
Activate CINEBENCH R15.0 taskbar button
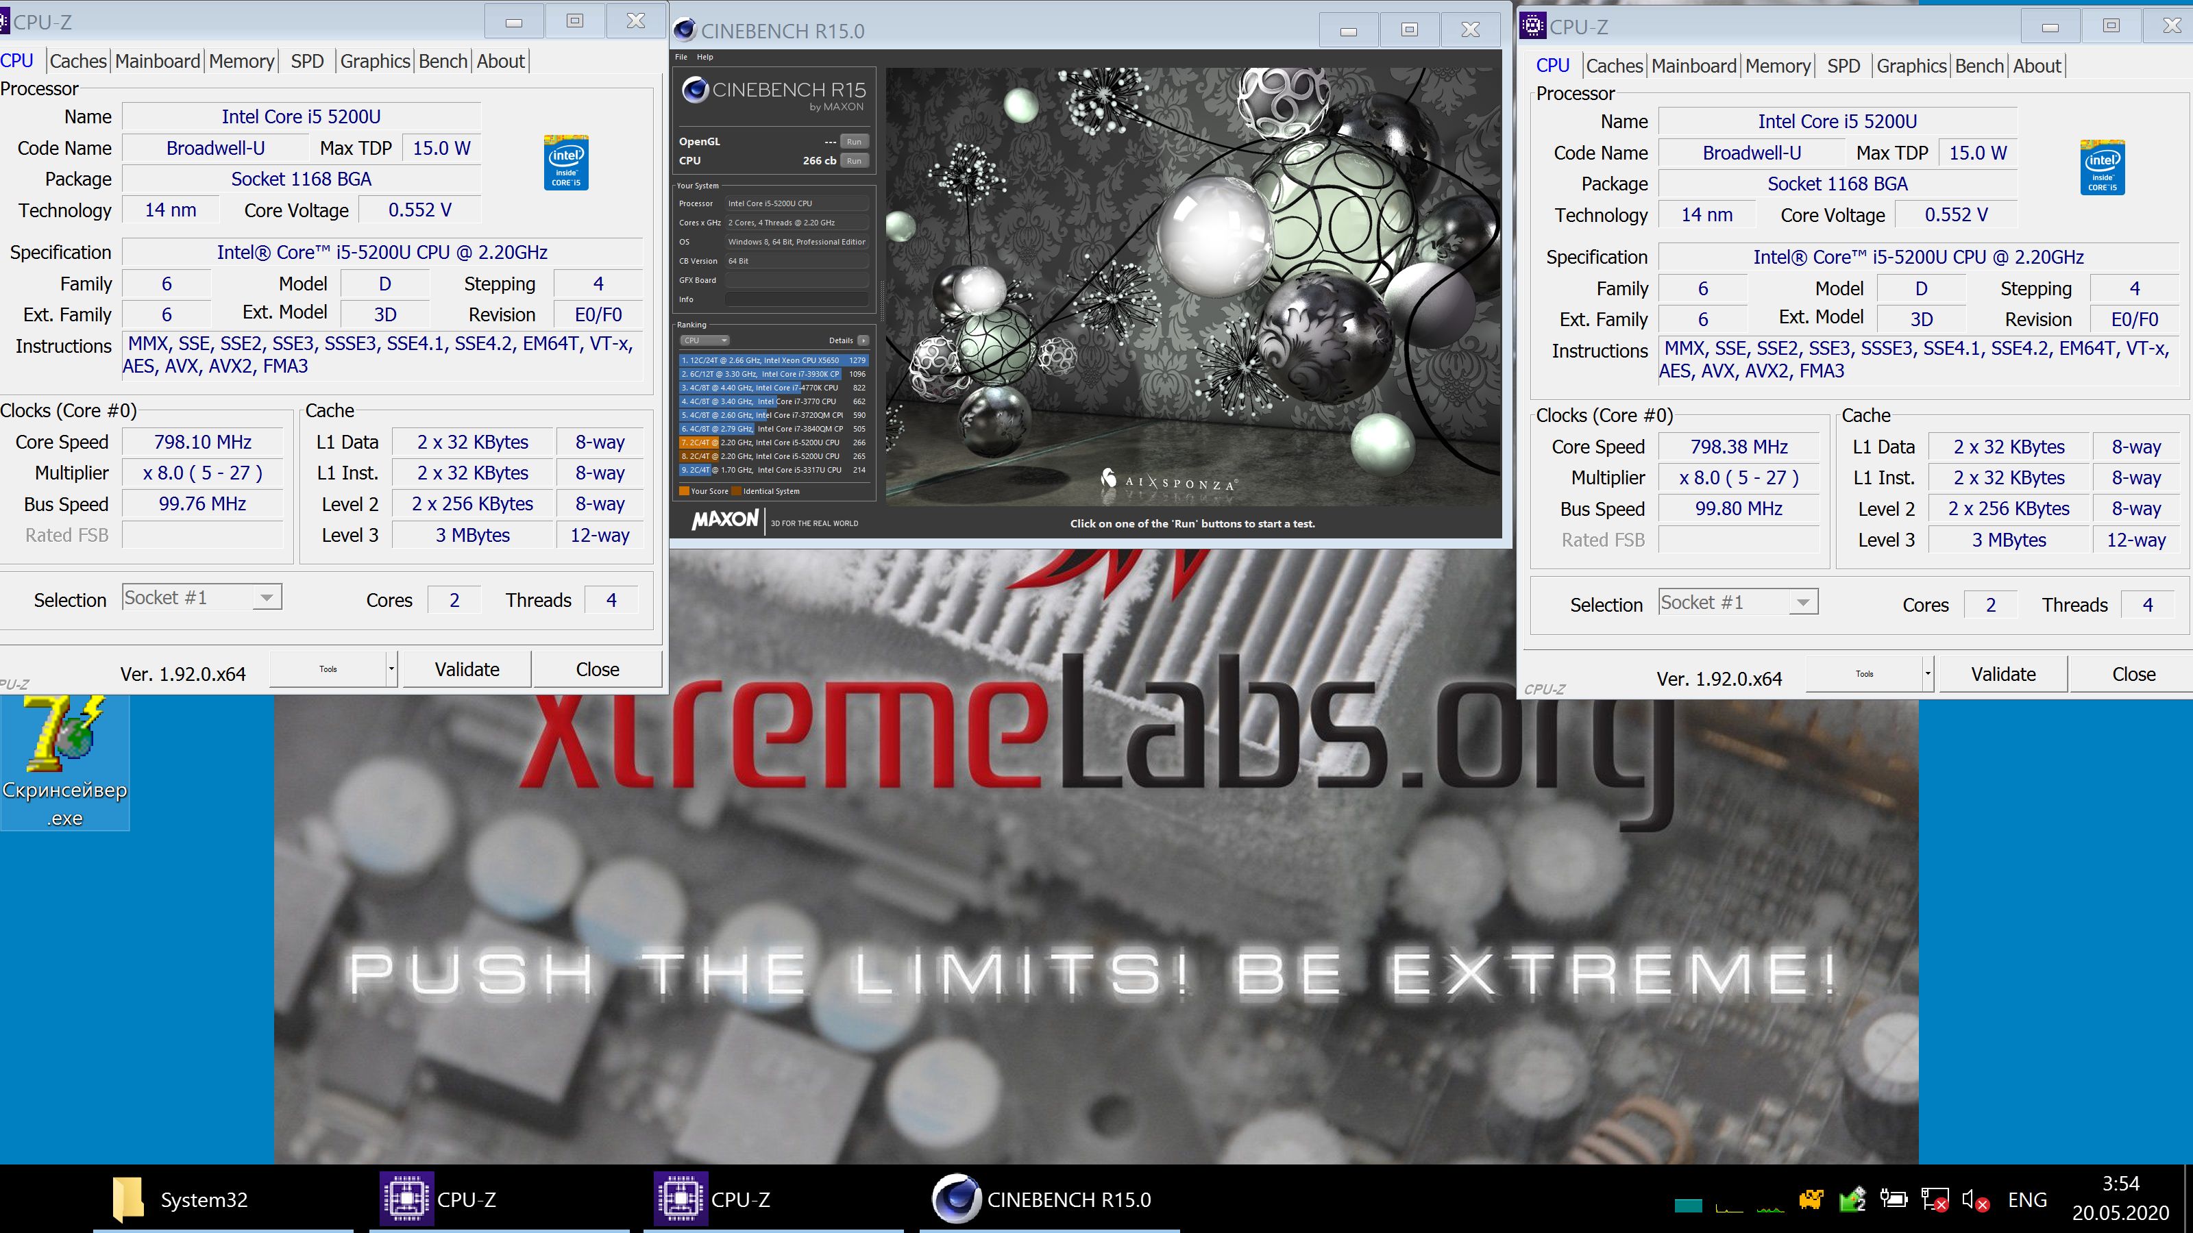[x=1049, y=1200]
